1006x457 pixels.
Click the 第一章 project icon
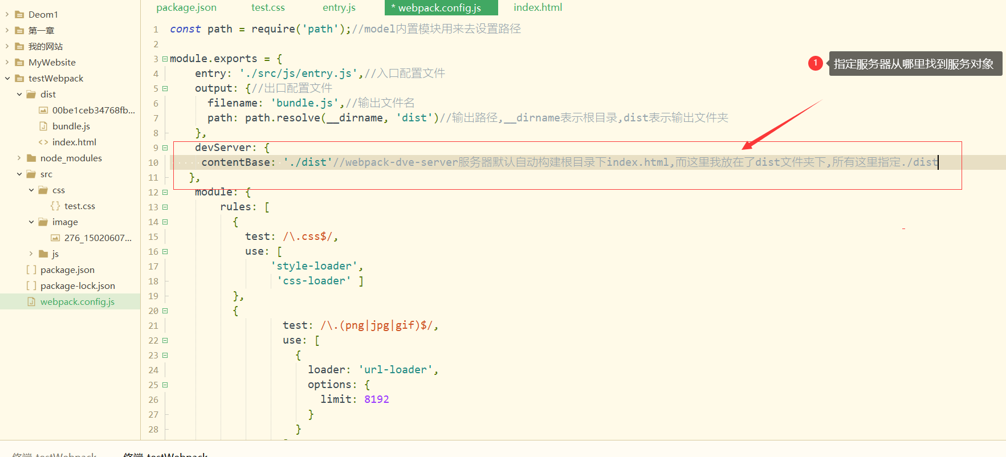click(x=19, y=30)
